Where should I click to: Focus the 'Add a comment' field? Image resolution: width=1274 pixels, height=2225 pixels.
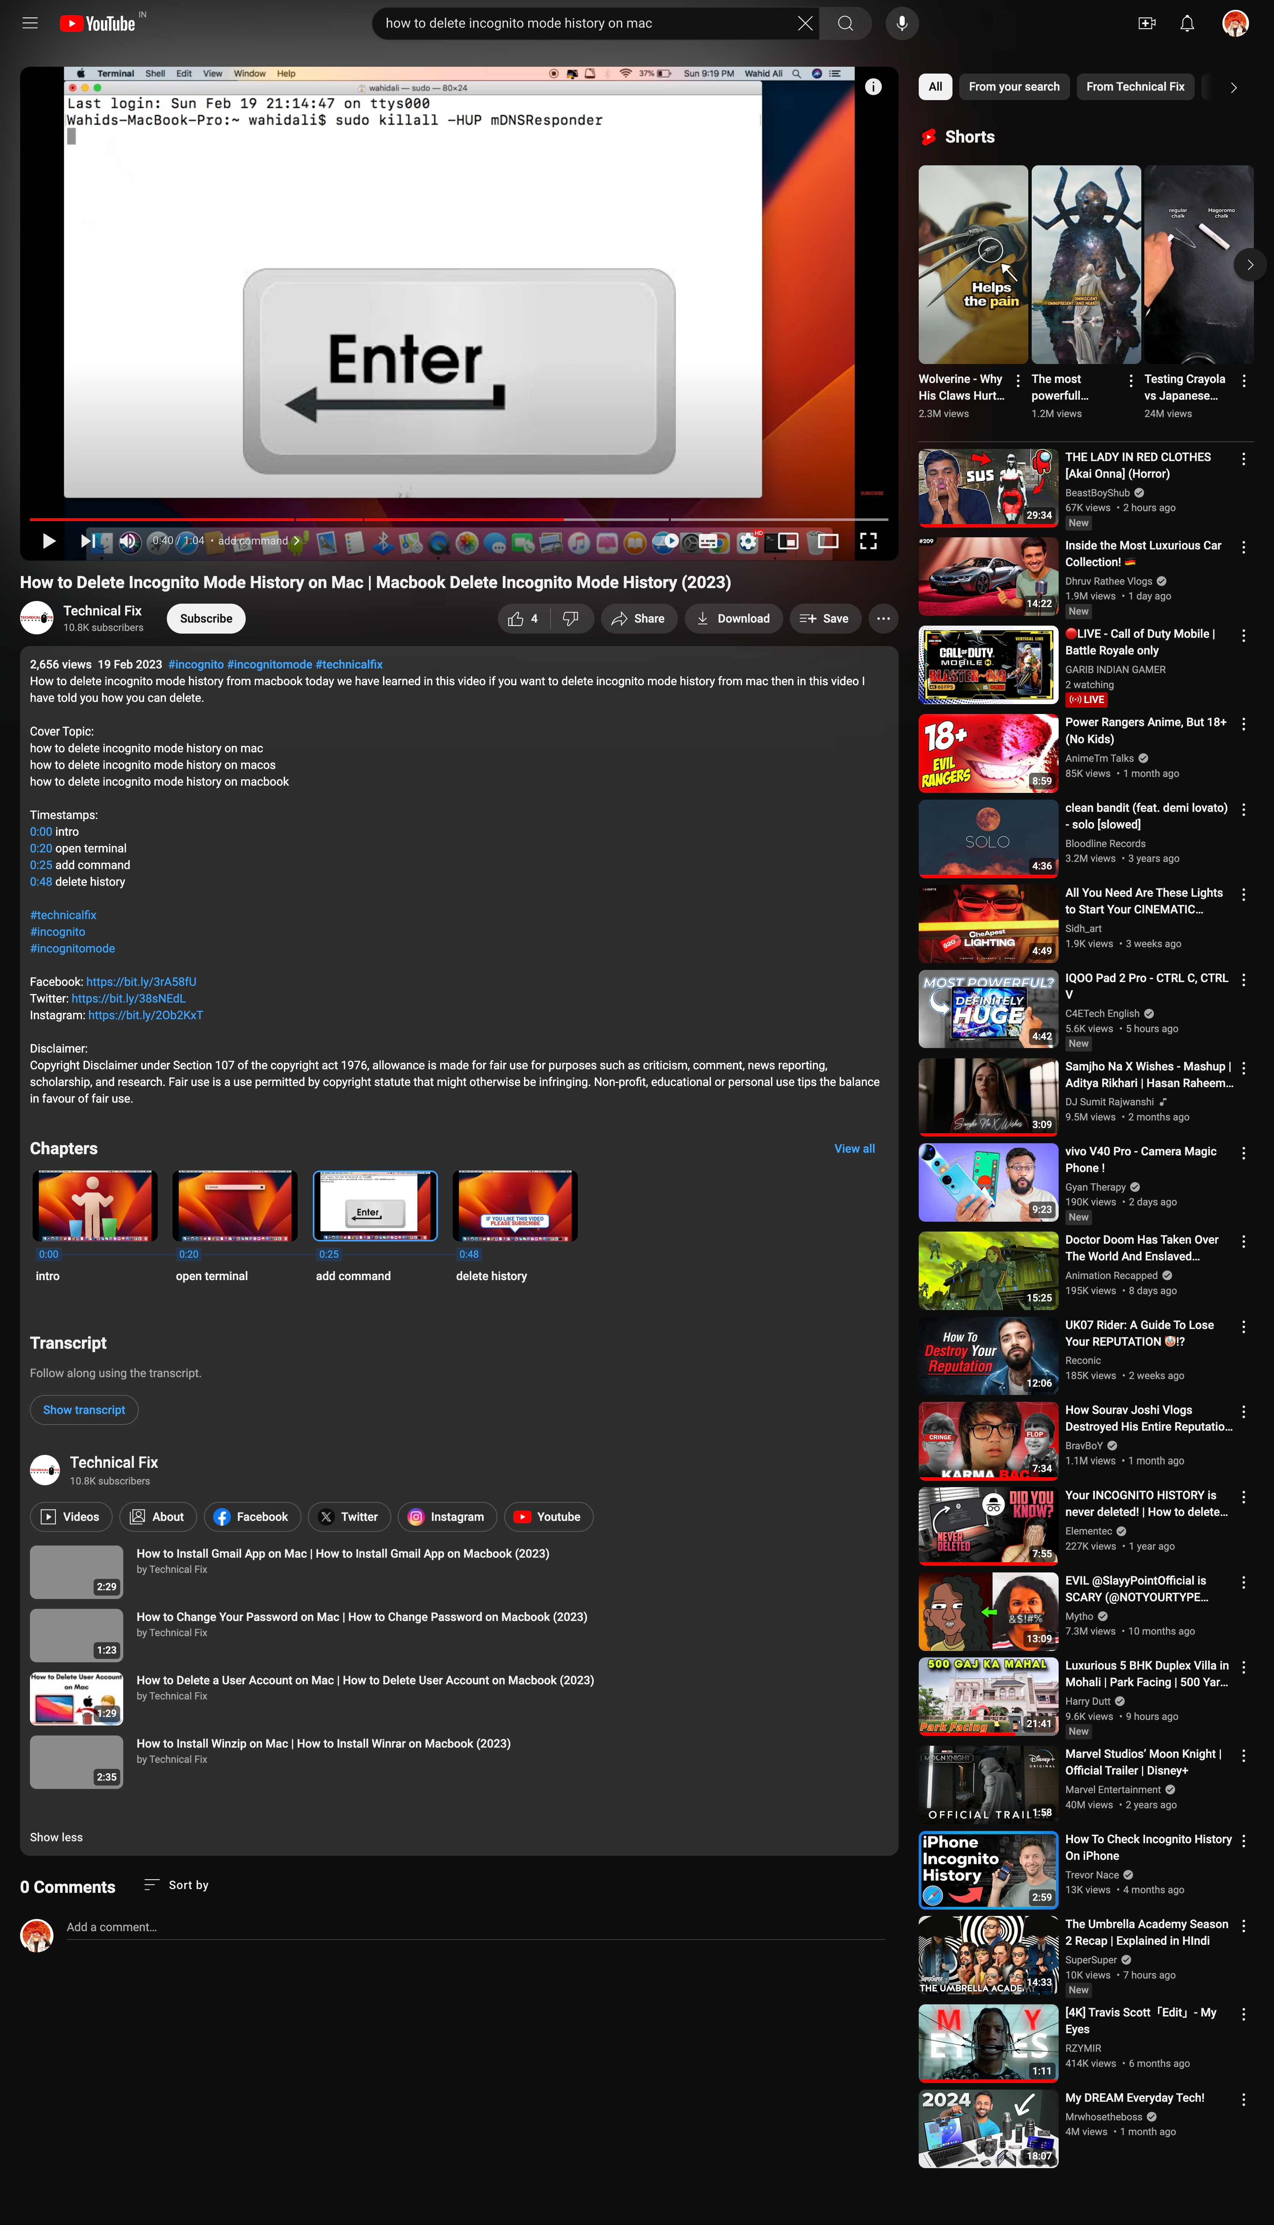point(476,1927)
